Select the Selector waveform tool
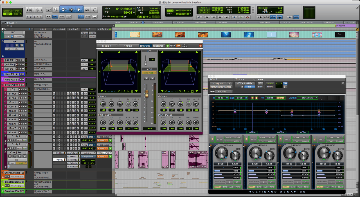This screenshot has width=360, height=197. pos(71,10)
